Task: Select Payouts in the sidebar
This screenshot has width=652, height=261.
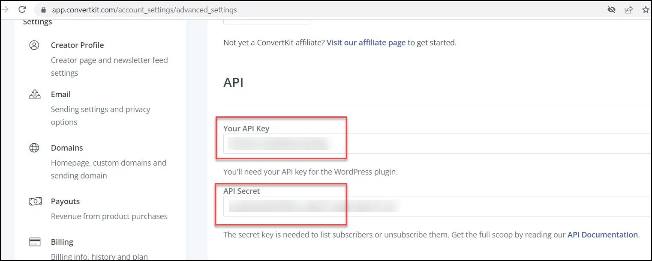Action: (x=65, y=201)
